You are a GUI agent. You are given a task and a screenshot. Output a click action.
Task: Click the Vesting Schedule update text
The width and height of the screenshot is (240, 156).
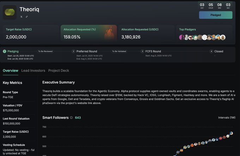(x=18, y=151)
